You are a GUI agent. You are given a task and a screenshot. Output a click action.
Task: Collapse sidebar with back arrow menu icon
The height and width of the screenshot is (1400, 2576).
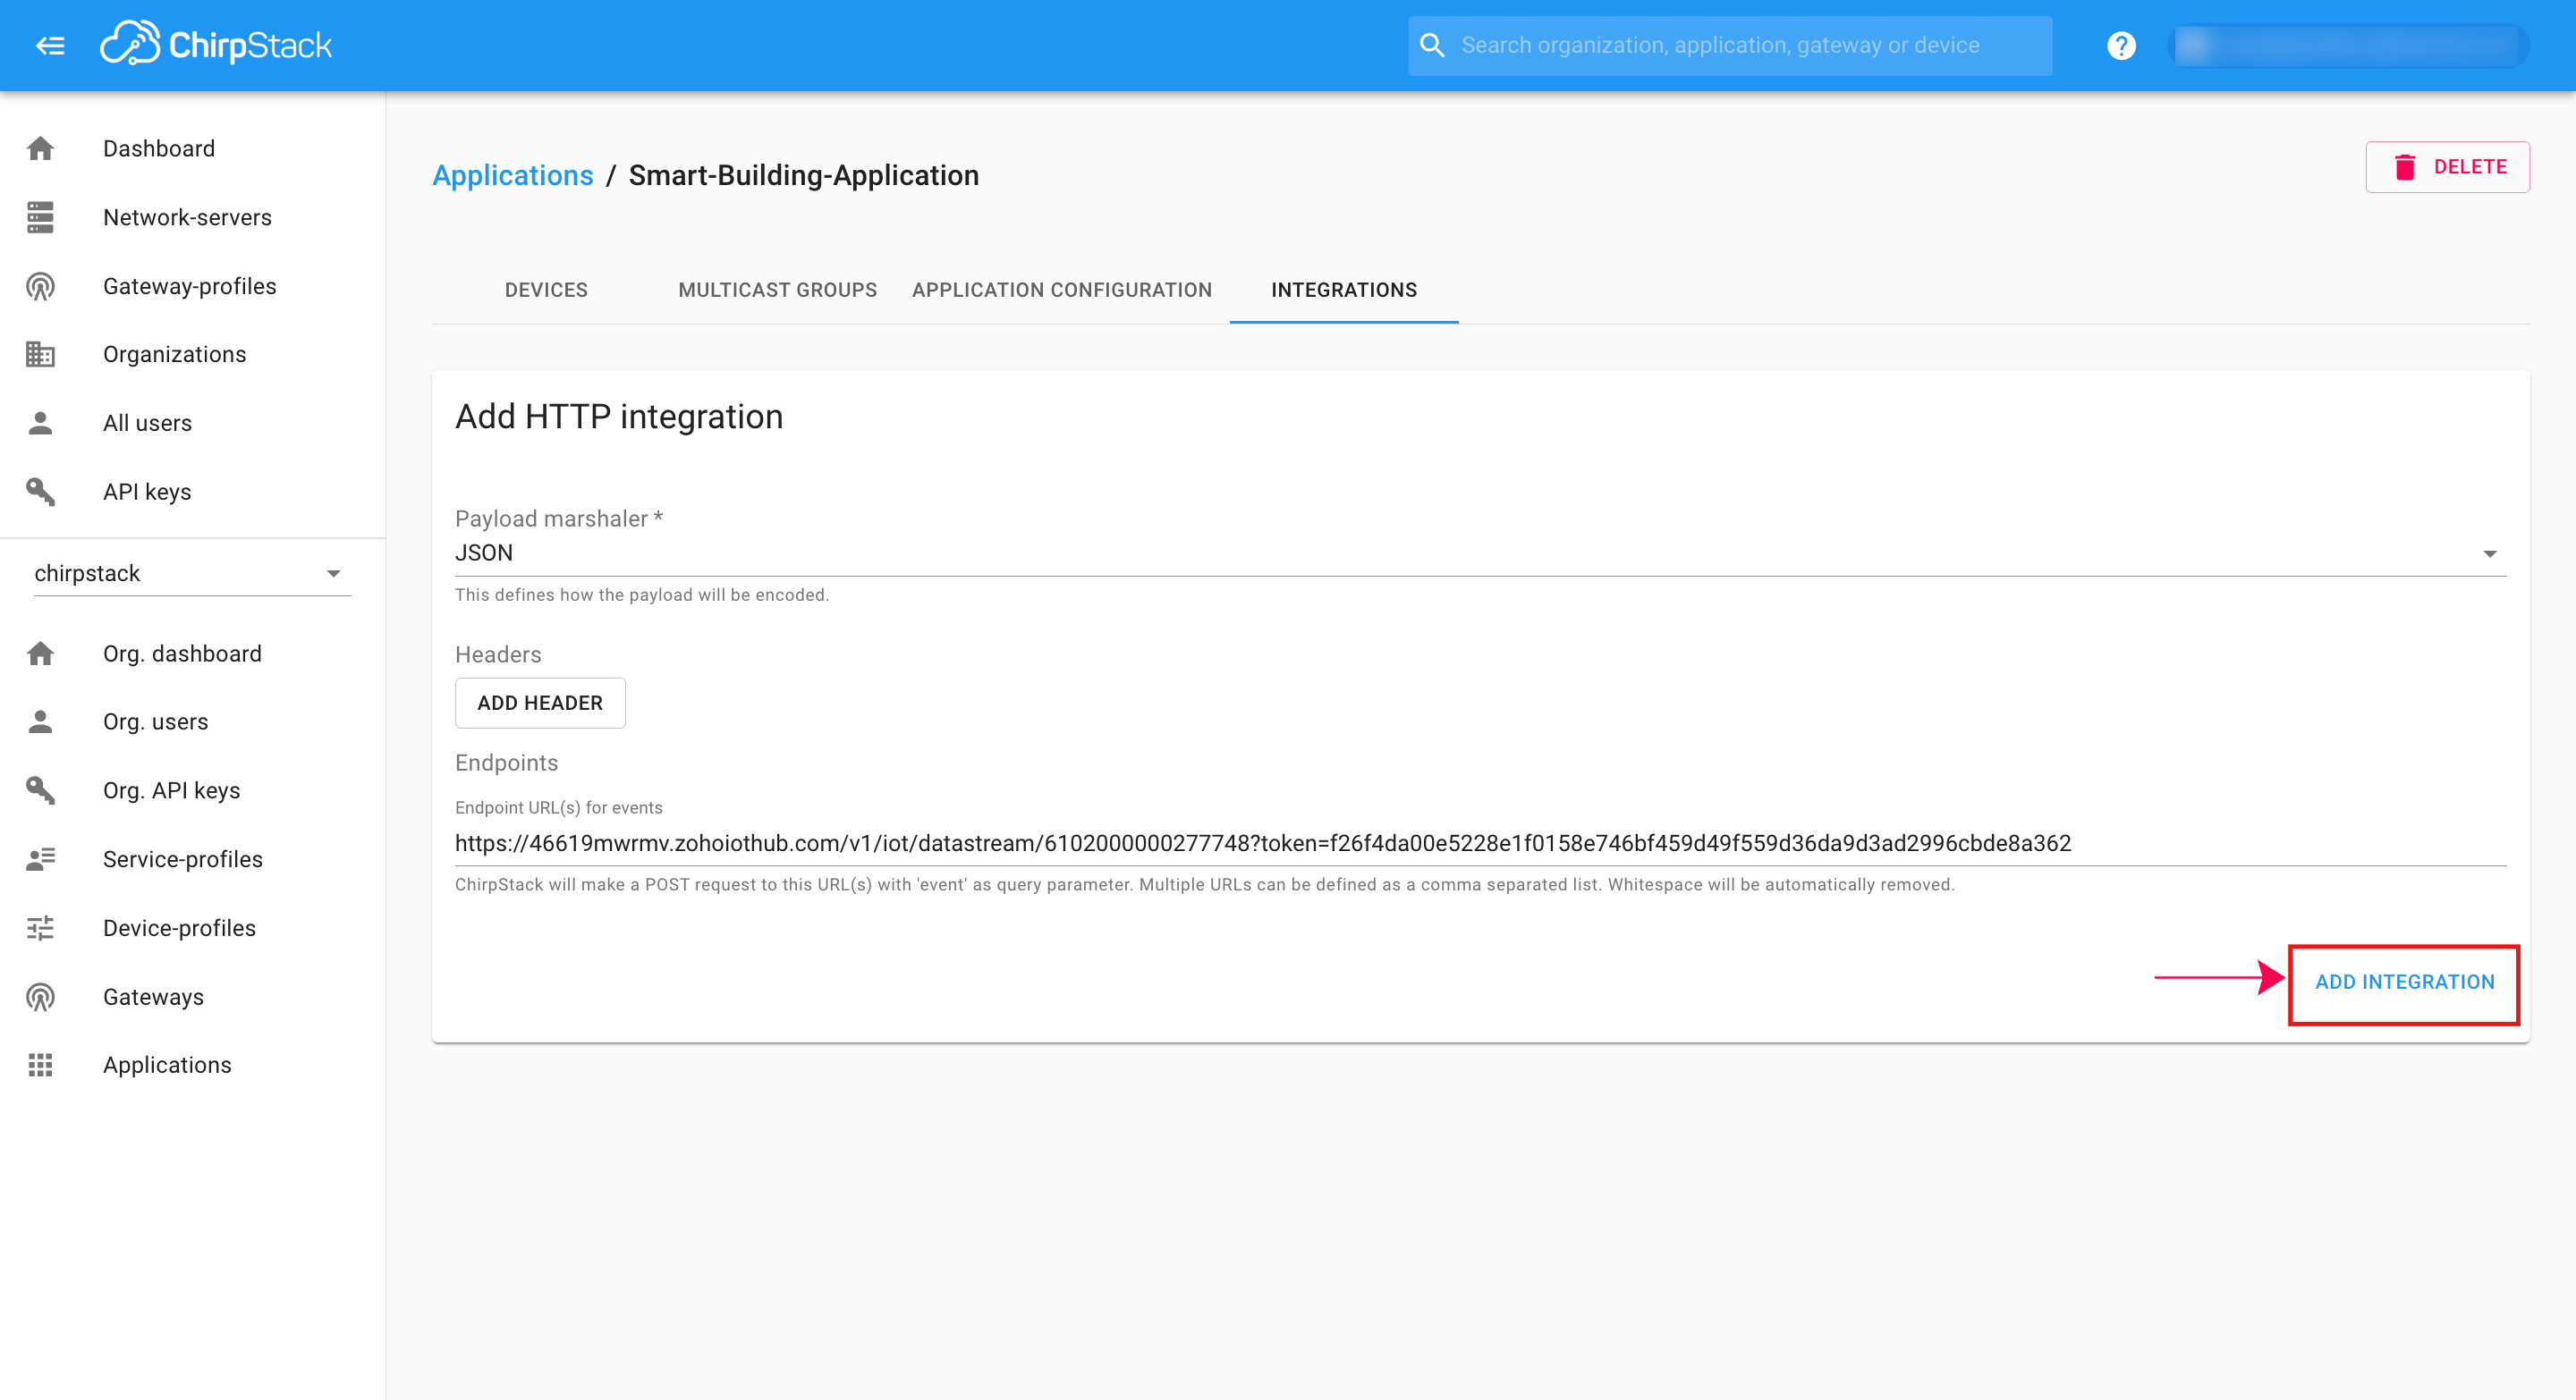pos(50,45)
